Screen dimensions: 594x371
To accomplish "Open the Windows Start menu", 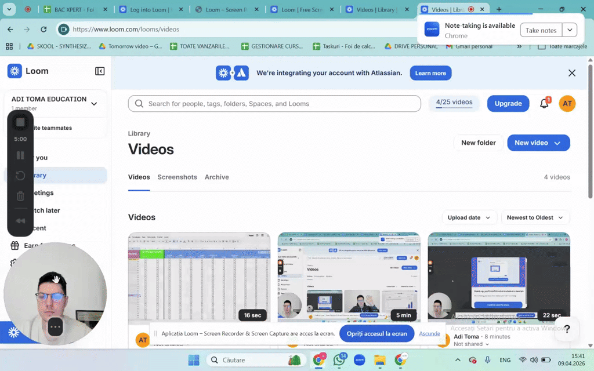I will [x=194, y=360].
